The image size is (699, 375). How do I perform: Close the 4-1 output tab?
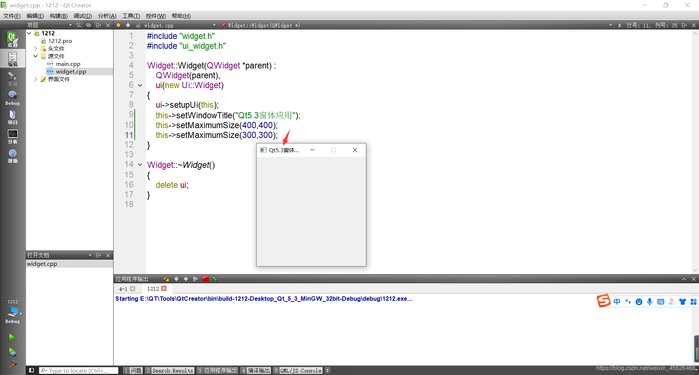(x=133, y=289)
